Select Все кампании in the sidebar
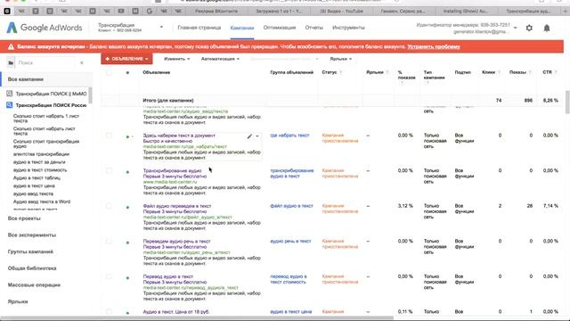This screenshot has width=570, height=321. point(26,79)
